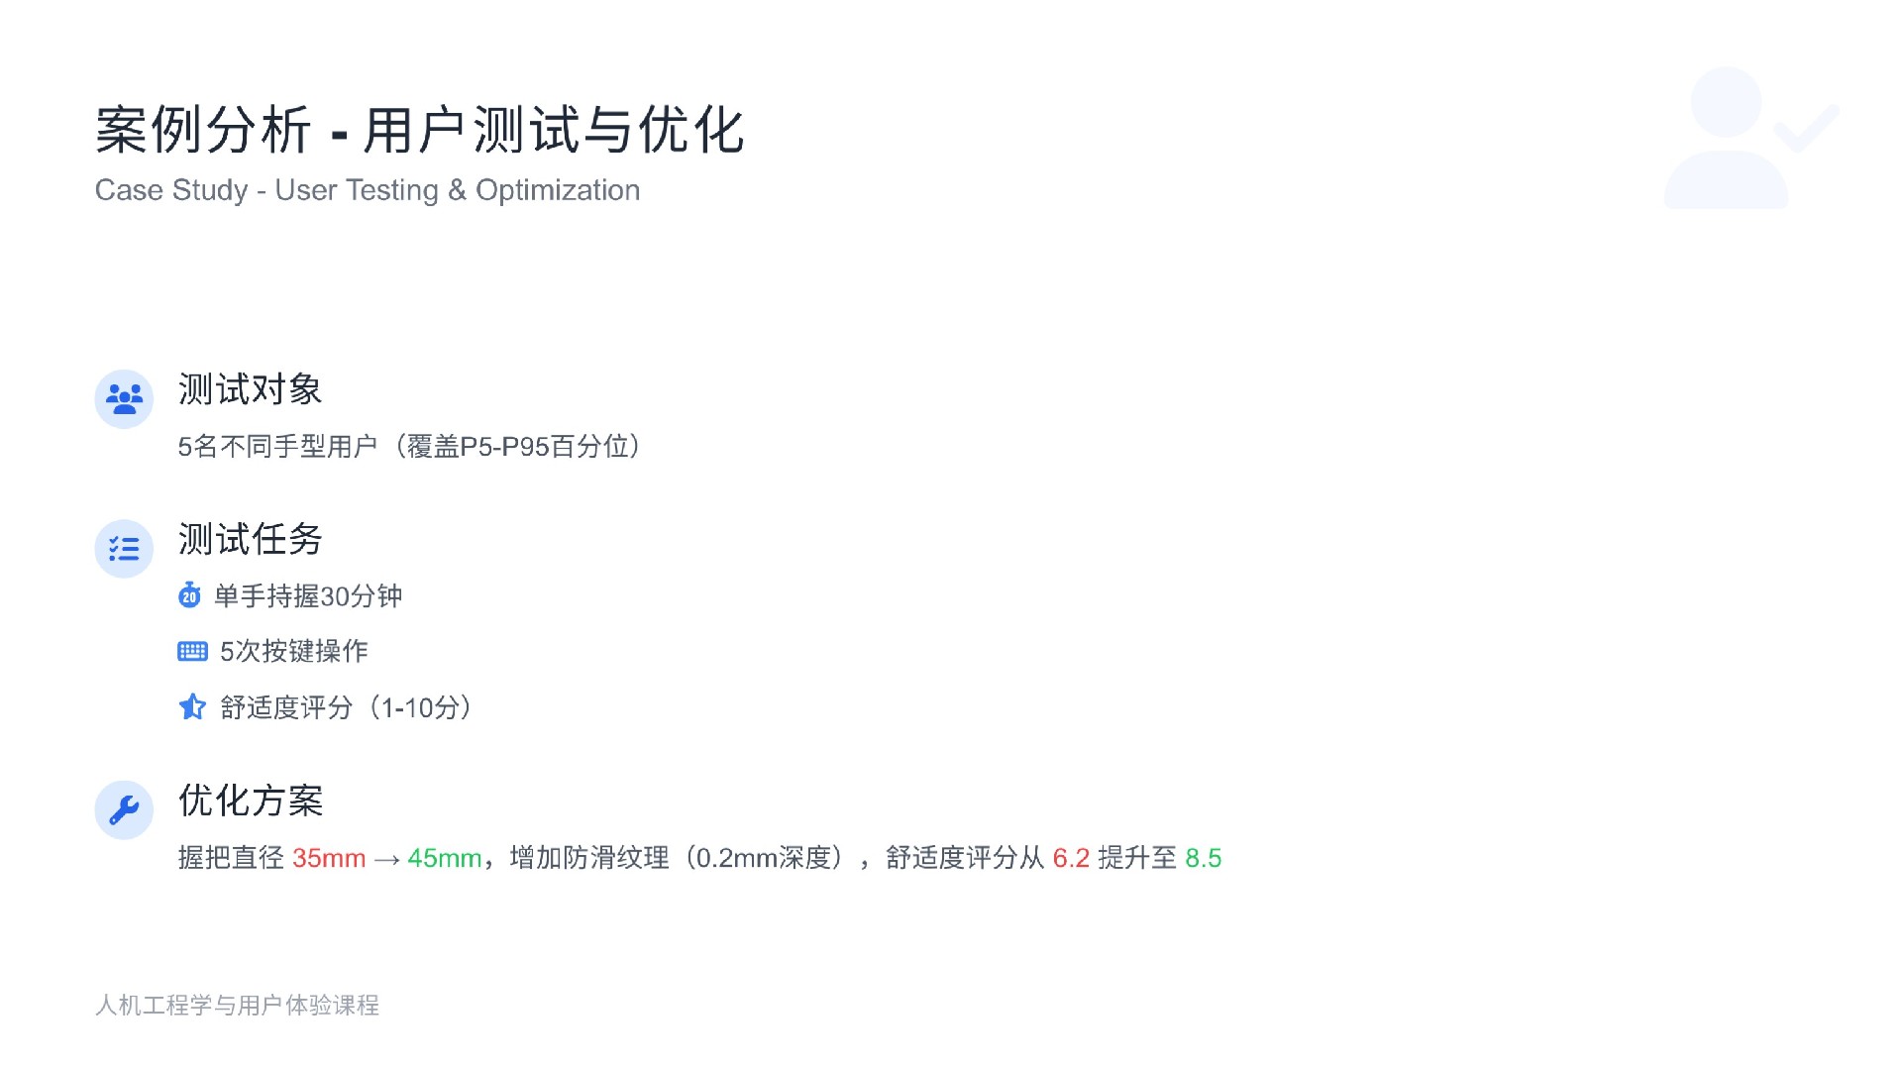Image resolution: width=1902 pixels, height=1069 pixels.
Task: Click the red 35mm value
Action: (329, 858)
